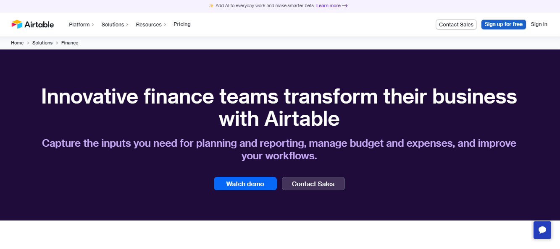Click the sparkle icon in the top banner
Image resolution: width=560 pixels, height=249 pixels.
pyautogui.click(x=210, y=5)
